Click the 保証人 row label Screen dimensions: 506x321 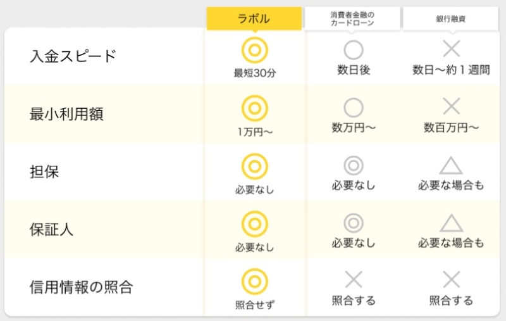pos(51,229)
